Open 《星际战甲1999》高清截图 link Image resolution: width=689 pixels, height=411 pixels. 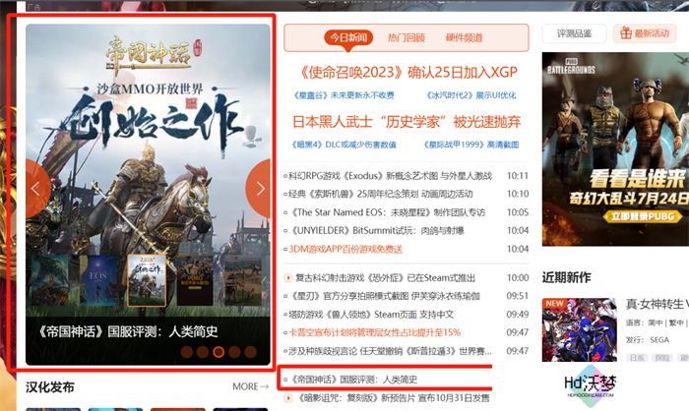pos(471,145)
